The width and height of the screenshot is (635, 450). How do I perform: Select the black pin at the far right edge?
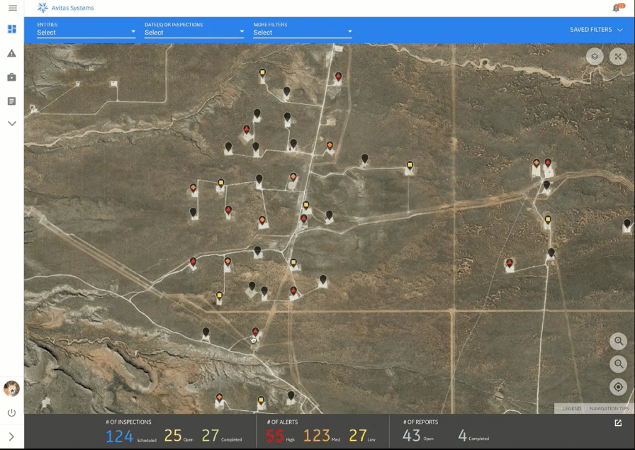627,223
